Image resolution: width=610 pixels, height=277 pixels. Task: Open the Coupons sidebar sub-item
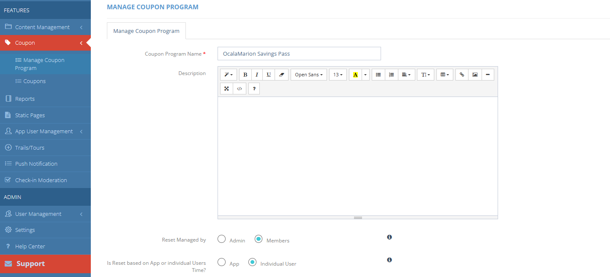[45, 81]
